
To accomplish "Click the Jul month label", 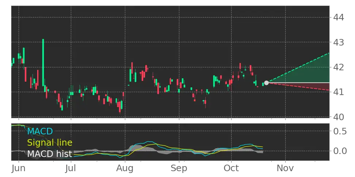I will click(71, 168).
